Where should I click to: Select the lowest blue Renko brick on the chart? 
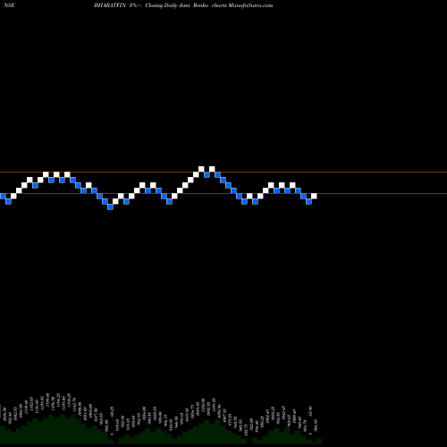[110, 207]
